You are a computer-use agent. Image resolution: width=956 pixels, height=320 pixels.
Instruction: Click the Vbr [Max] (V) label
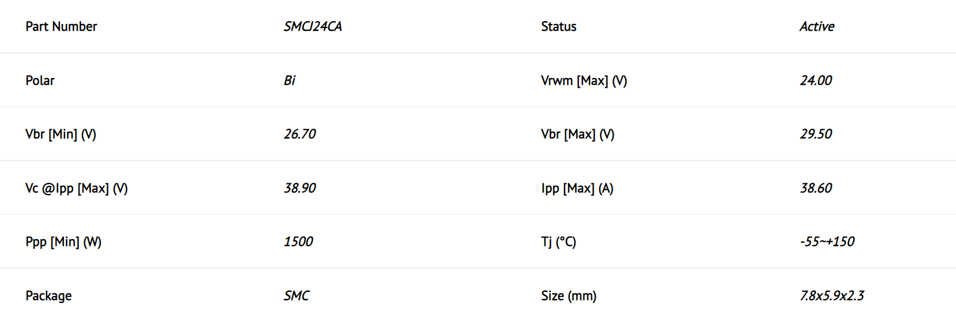click(578, 134)
